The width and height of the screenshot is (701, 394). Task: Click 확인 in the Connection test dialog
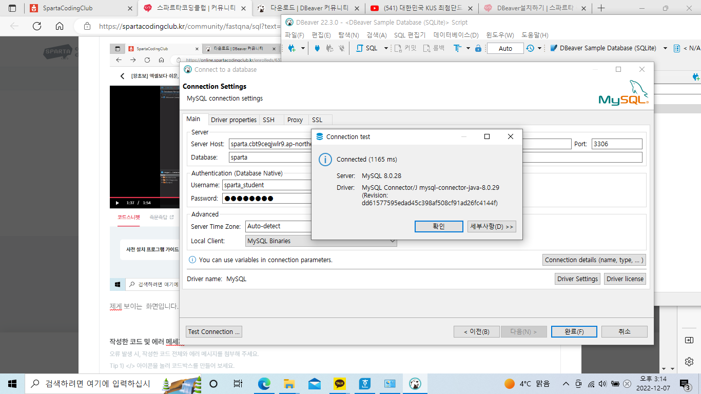pos(439,227)
